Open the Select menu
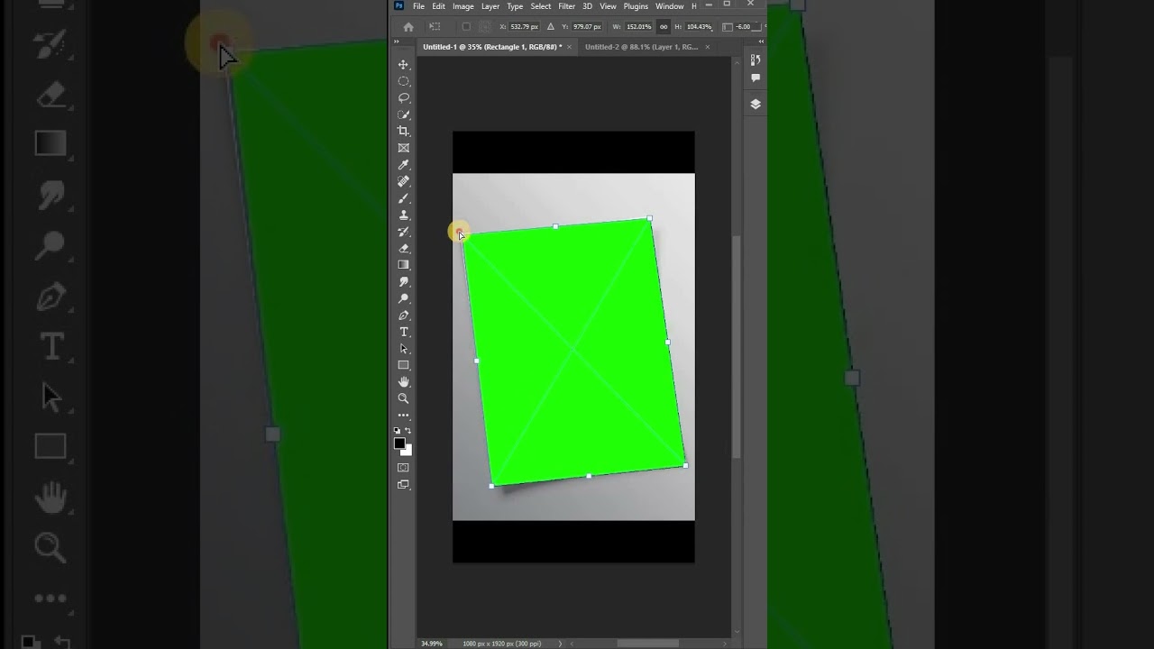The height and width of the screenshot is (649, 1154). point(541,6)
